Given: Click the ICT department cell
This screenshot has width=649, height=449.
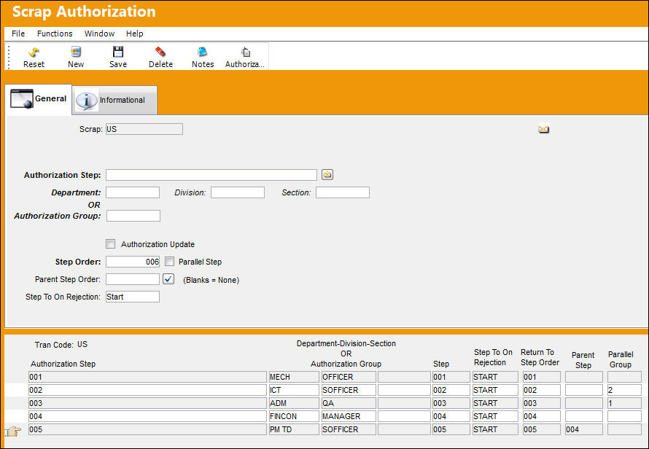Looking at the screenshot, I should [294, 390].
